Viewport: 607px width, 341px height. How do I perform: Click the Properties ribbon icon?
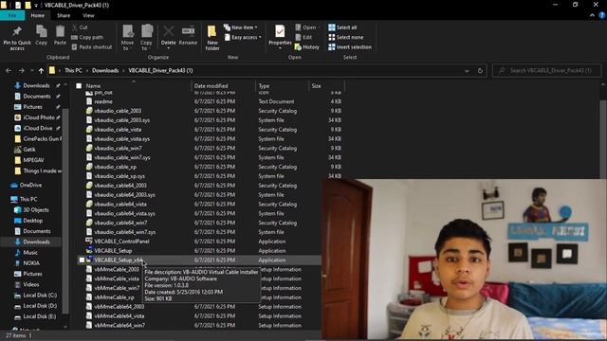pyautogui.click(x=280, y=31)
